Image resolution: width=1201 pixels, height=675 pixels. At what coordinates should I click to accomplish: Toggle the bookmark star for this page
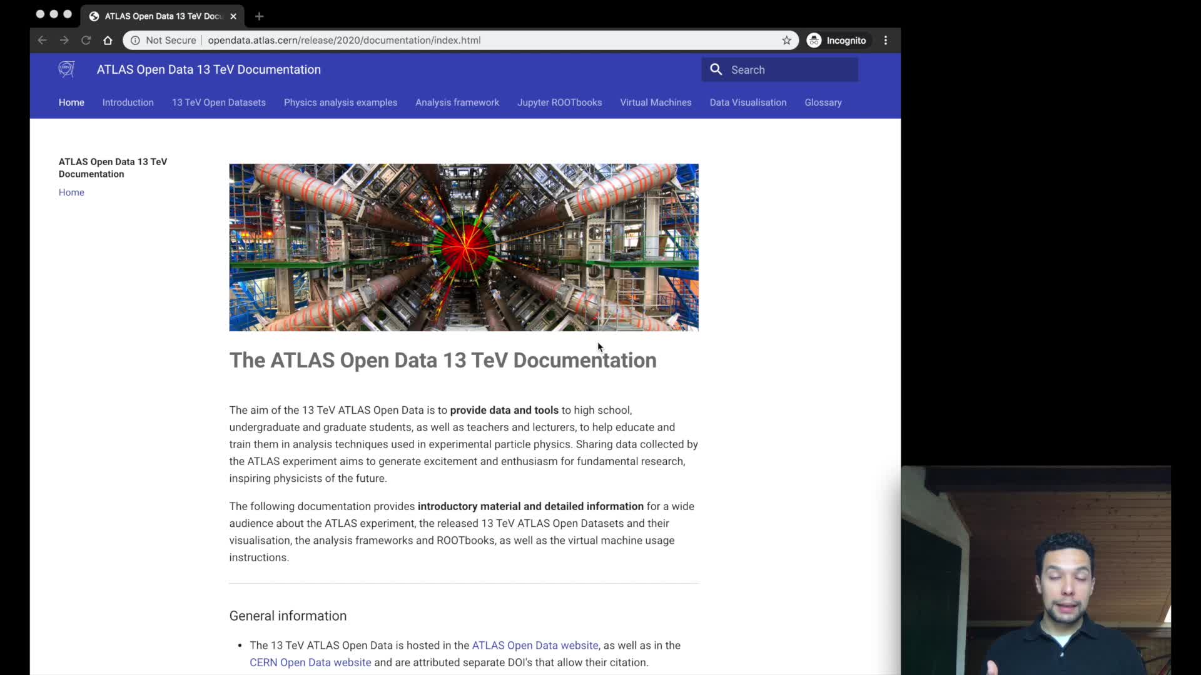[x=786, y=40]
